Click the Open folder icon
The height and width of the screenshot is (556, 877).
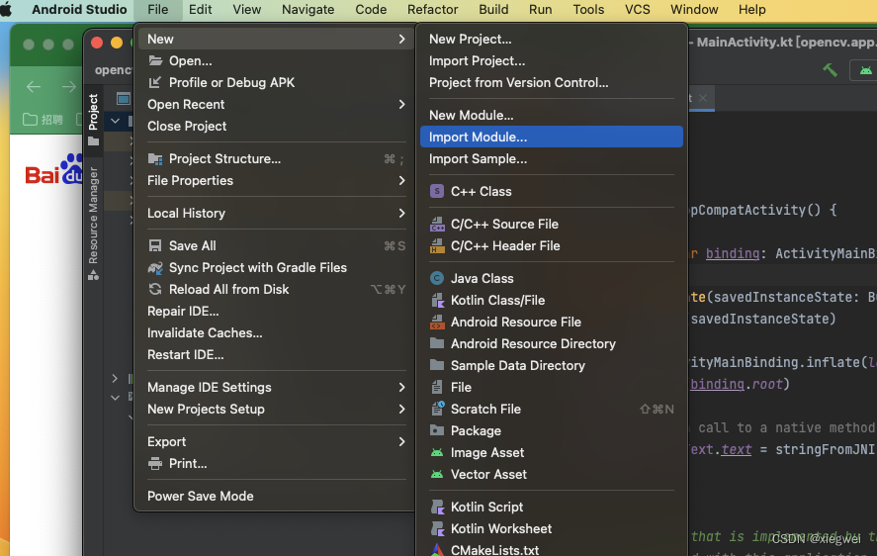pyautogui.click(x=155, y=60)
